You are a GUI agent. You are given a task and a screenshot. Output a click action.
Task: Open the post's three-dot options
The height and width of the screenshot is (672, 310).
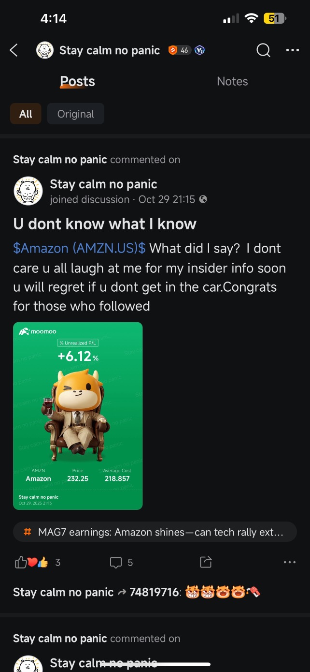[290, 562]
